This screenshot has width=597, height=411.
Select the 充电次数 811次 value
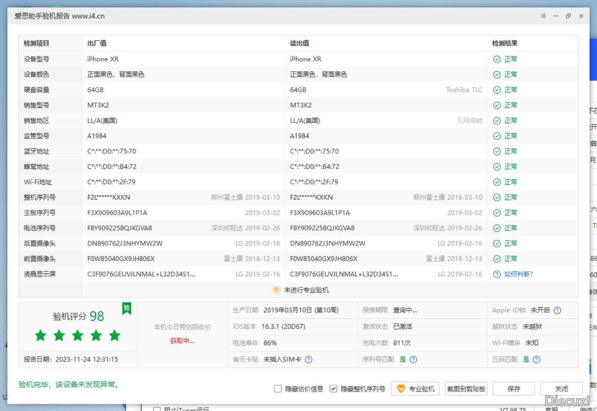(x=402, y=343)
